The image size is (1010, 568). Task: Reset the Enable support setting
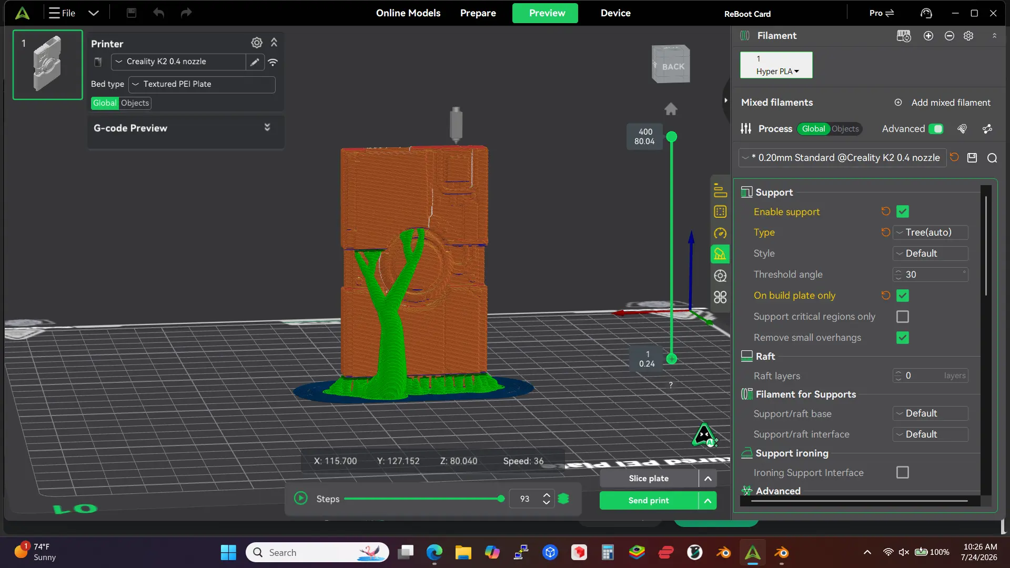pos(886,211)
